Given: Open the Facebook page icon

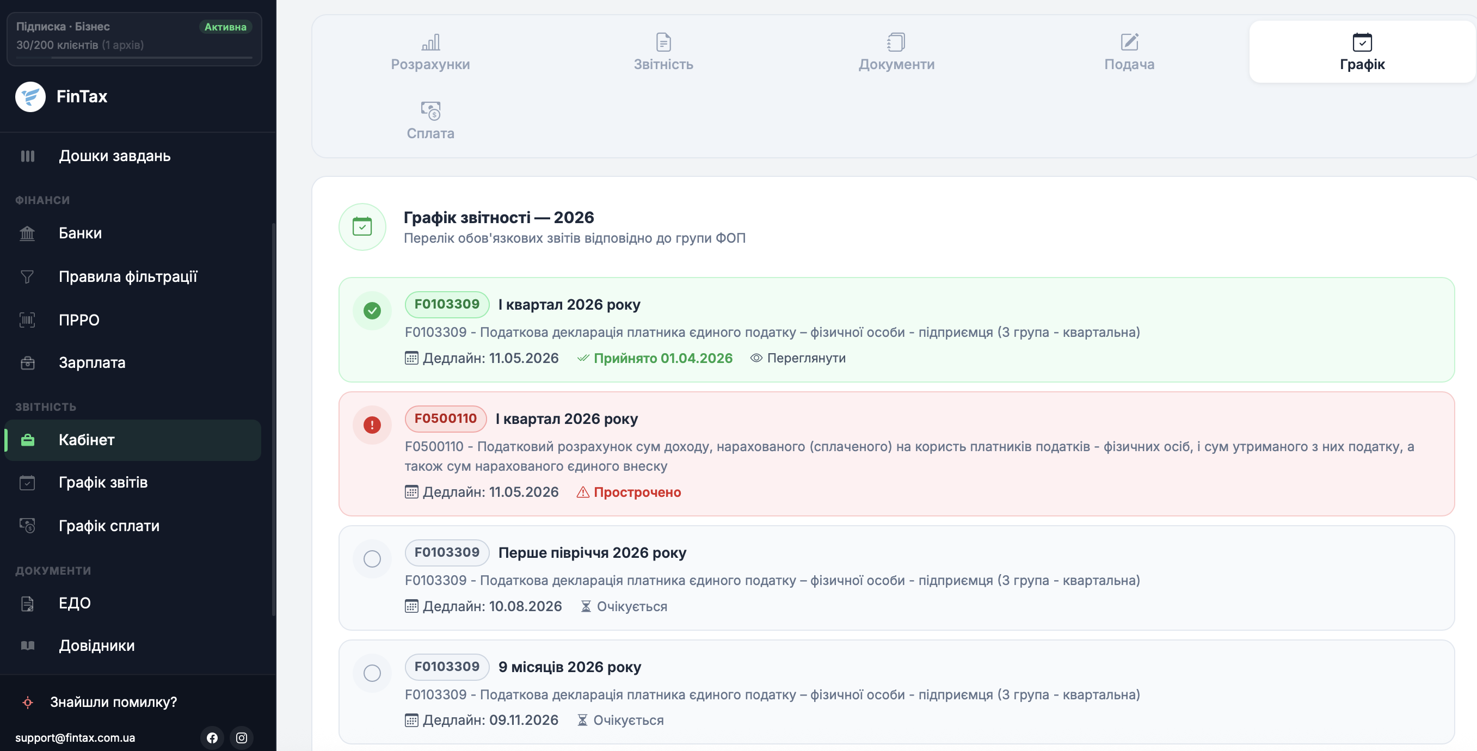Looking at the screenshot, I should point(212,738).
